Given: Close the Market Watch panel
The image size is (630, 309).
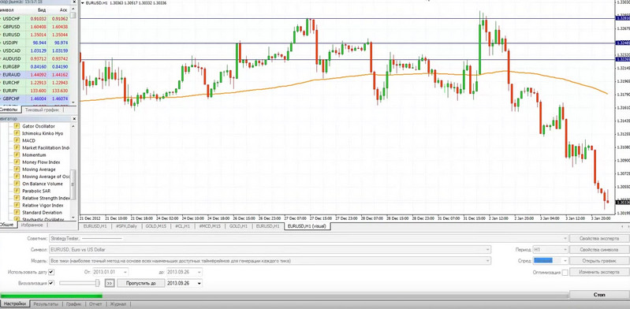Looking at the screenshot, I should coord(74,2).
